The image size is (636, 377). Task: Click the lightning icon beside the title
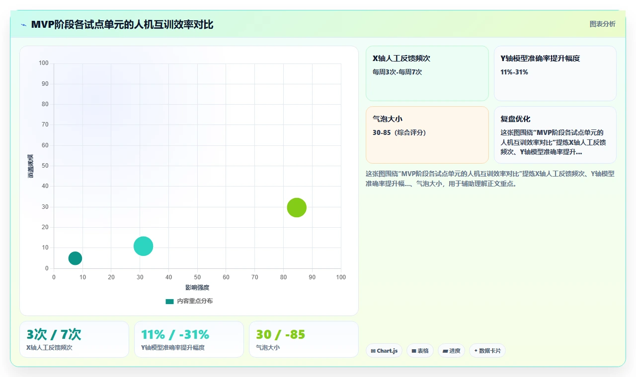pos(23,25)
